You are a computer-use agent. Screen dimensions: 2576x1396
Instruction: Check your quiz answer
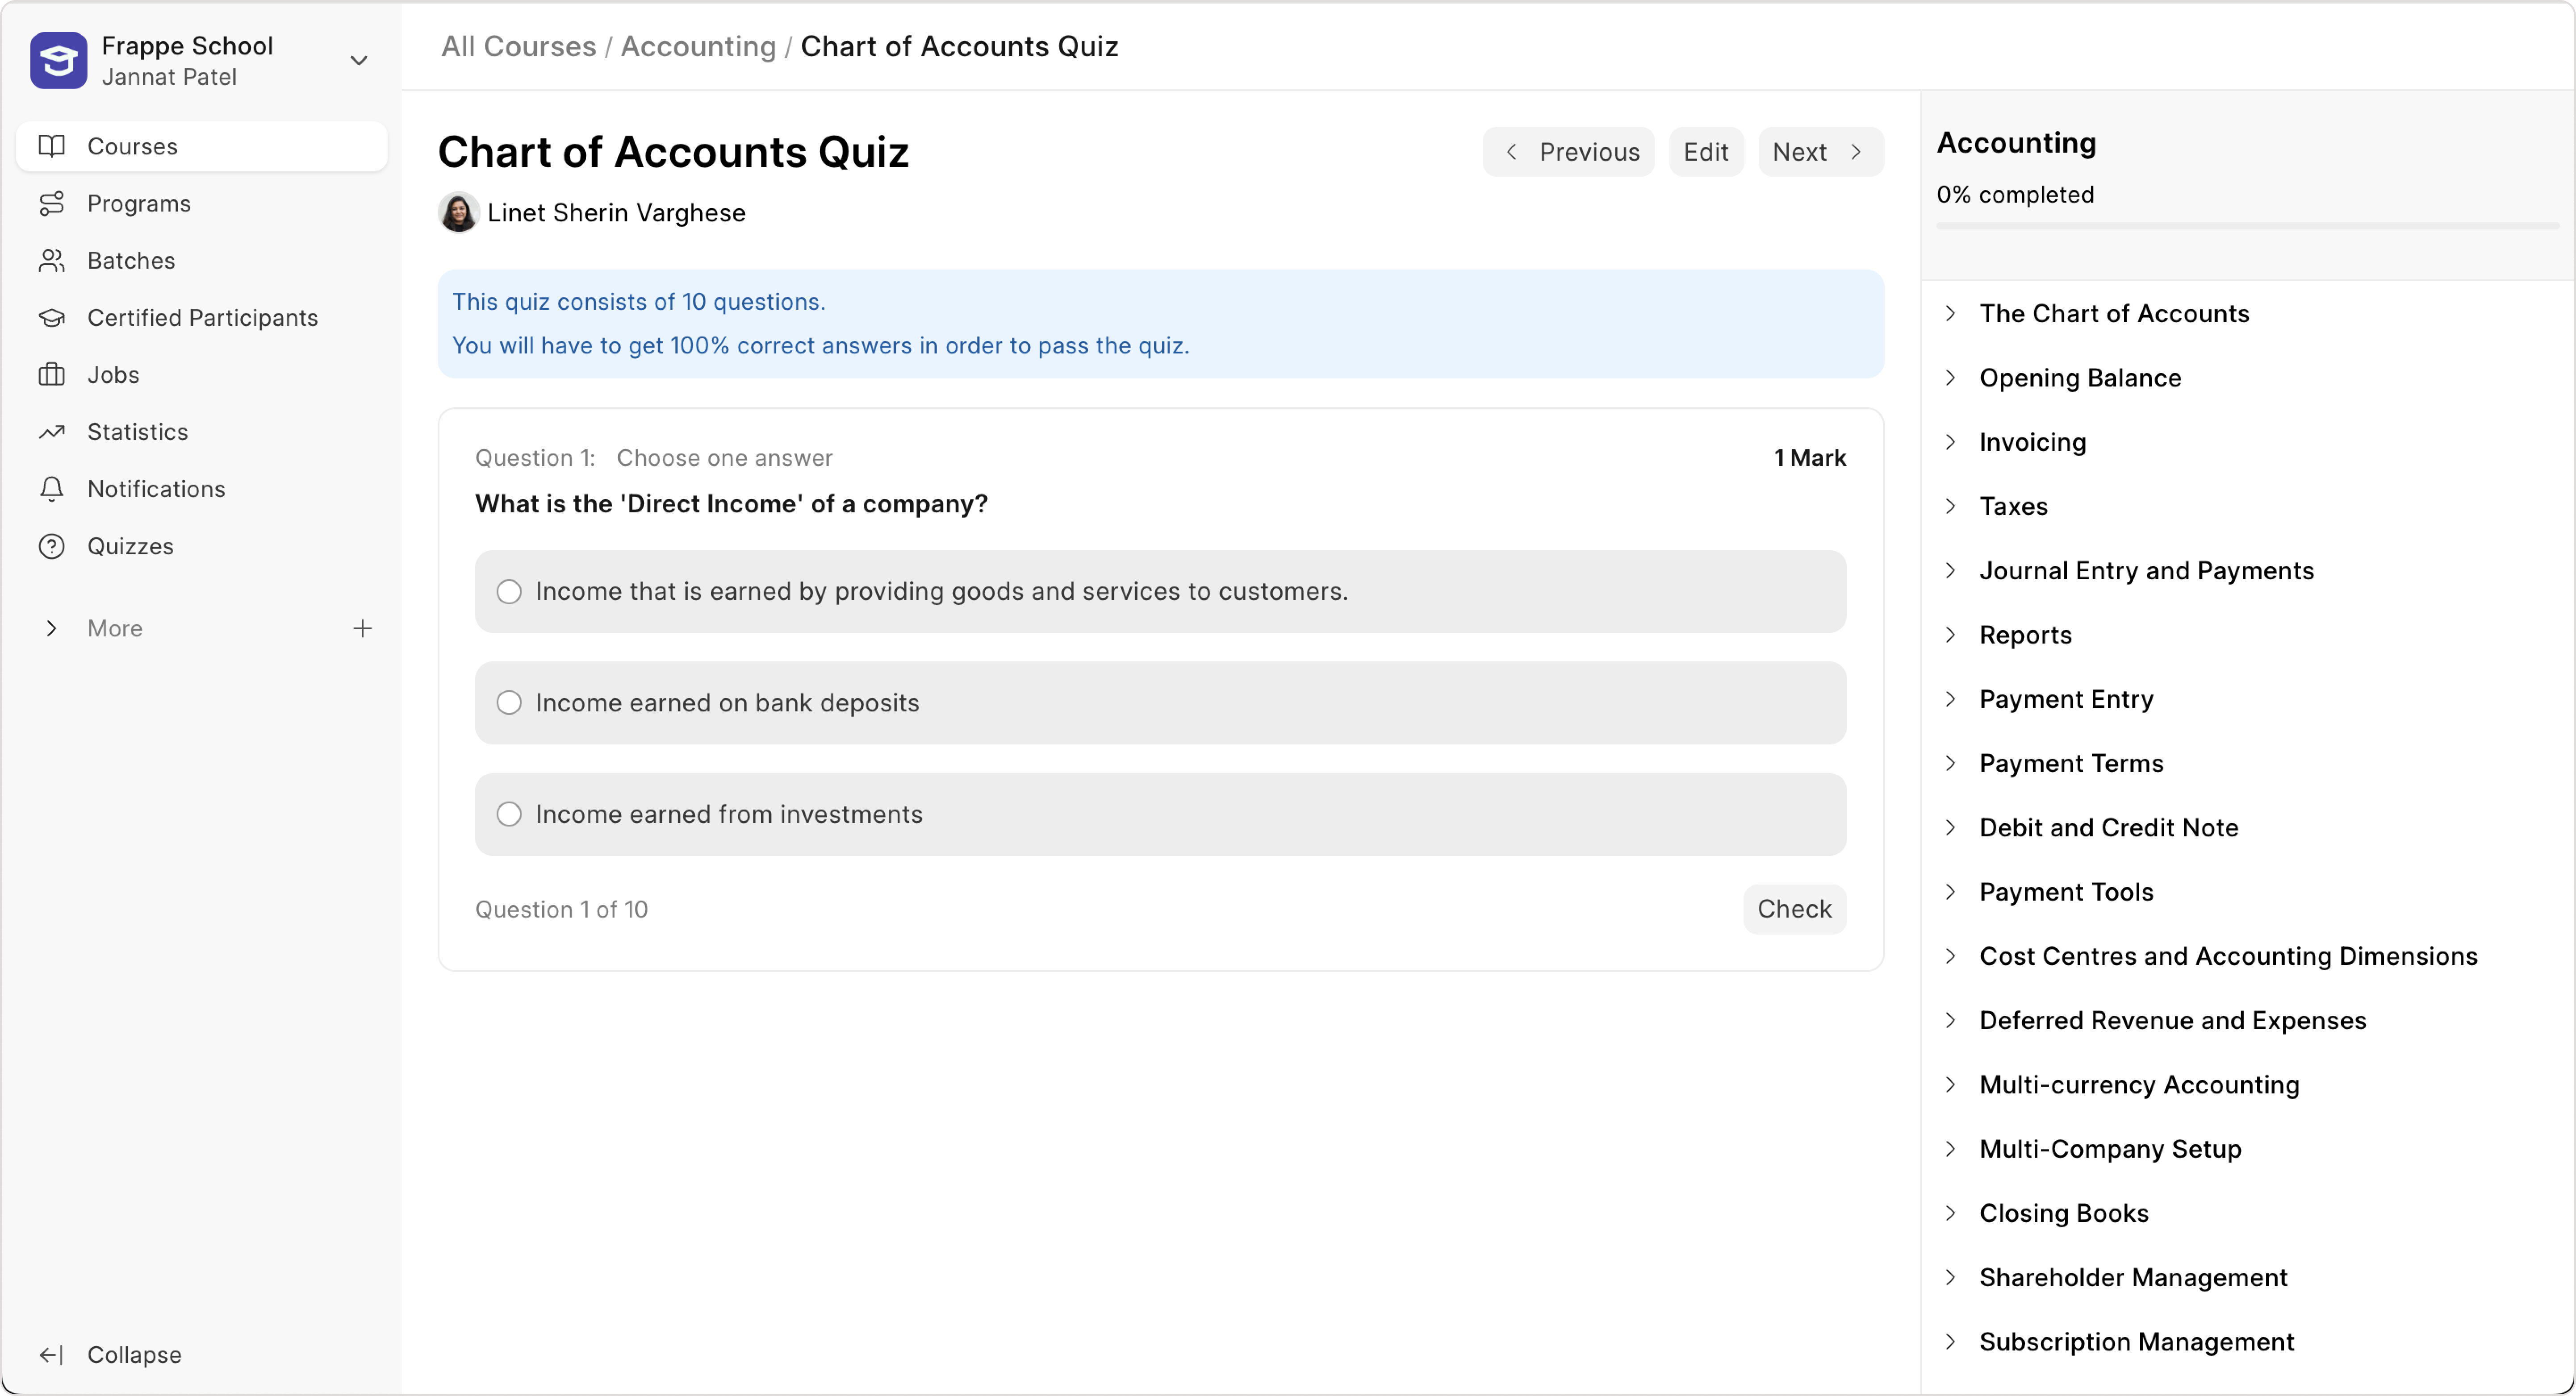click(x=1794, y=908)
